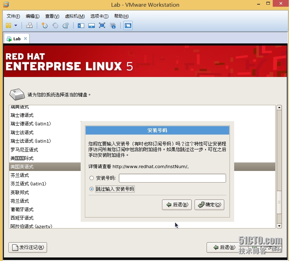Open the 文件(F) menu
The height and width of the screenshot is (261, 289).
(x=13, y=16)
